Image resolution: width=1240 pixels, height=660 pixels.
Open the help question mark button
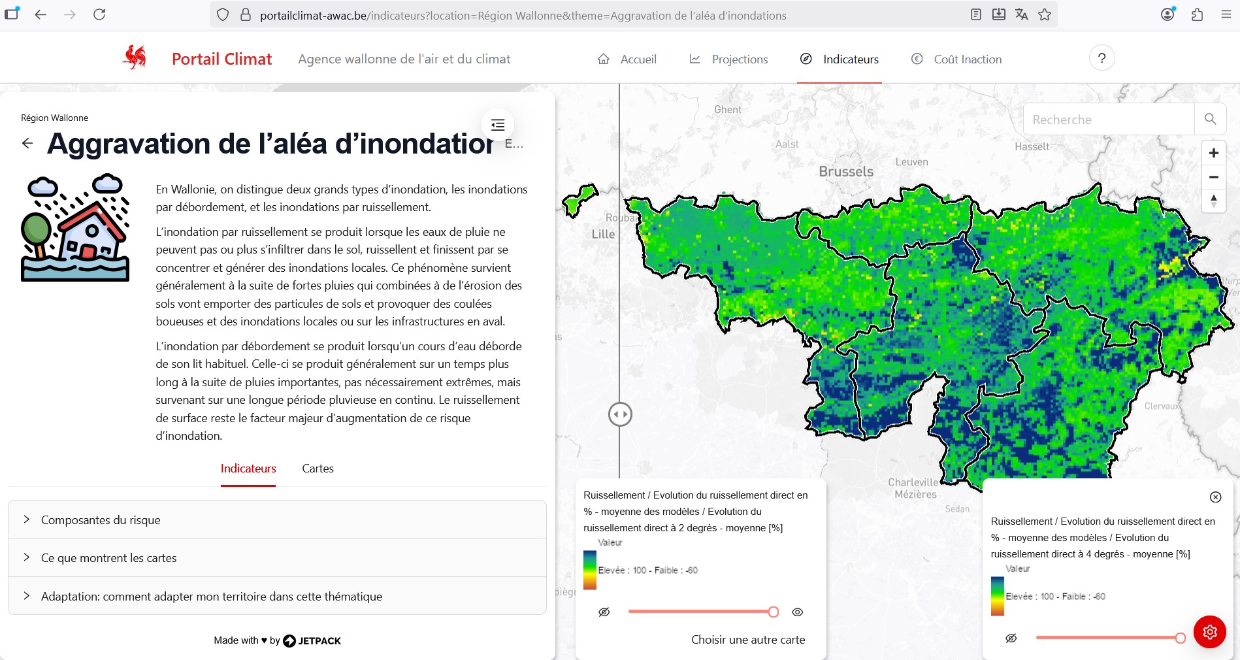[x=1101, y=58]
